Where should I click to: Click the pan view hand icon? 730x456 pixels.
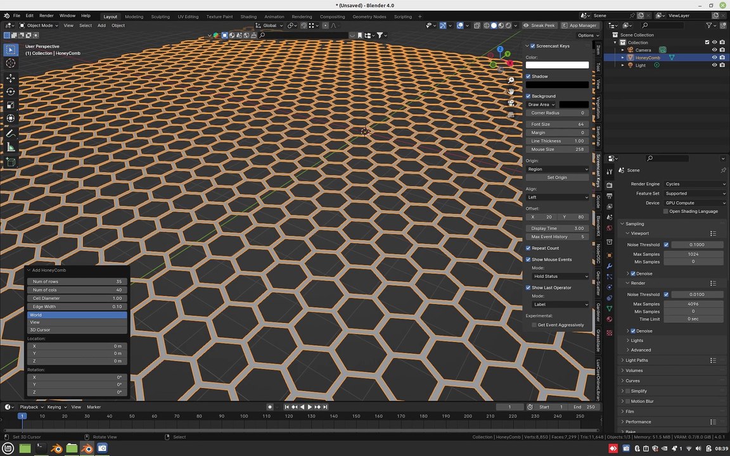pyautogui.click(x=511, y=92)
